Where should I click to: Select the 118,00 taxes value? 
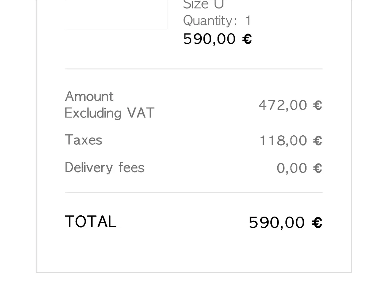click(x=283, y=141)
